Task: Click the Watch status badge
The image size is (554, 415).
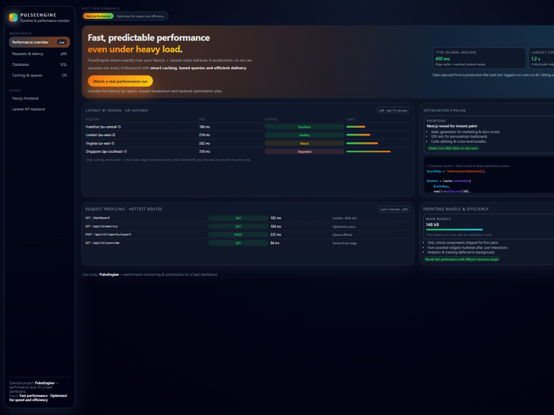Action: (x=304, y=143)
